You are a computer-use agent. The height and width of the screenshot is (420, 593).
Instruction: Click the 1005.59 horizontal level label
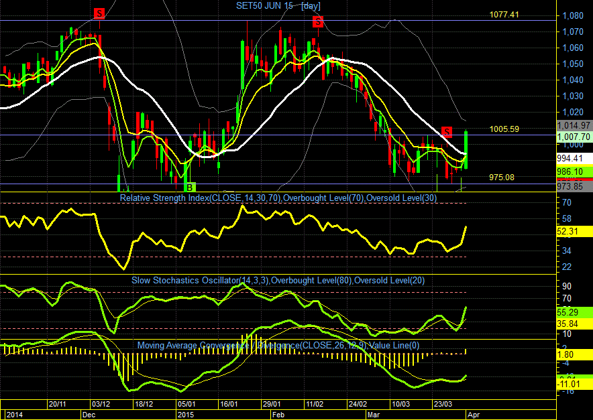(x=504, y=129)
